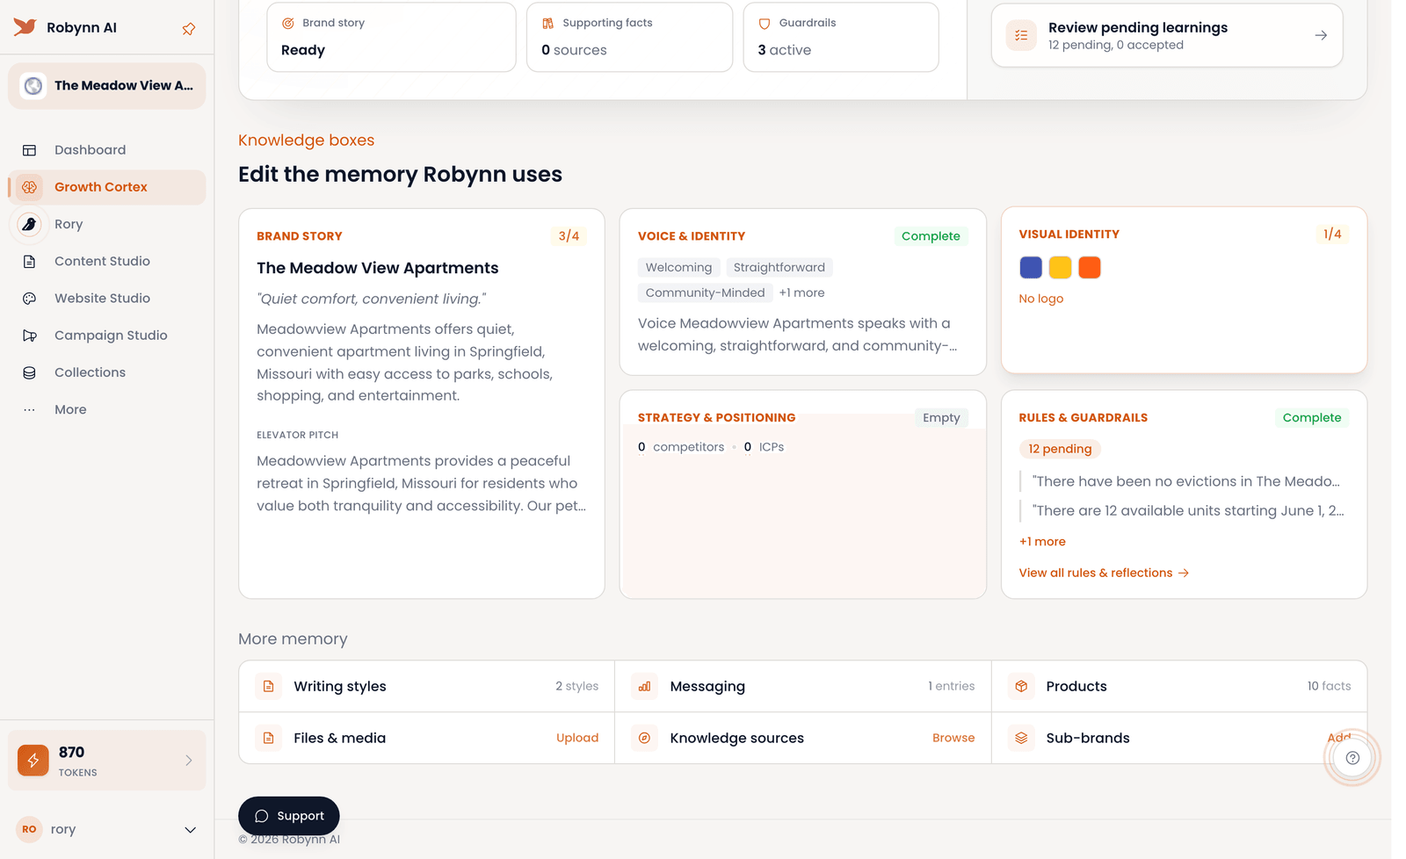The width and height of the screenshot is (1406, 859).
Task: Open the Products memory row
Action: 1179,686
